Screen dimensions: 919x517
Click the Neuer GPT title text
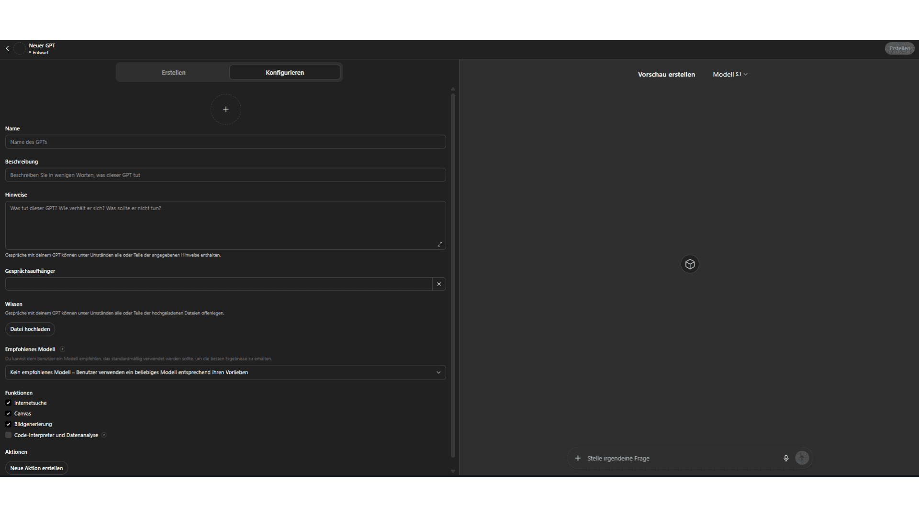(x=42, y=45)
